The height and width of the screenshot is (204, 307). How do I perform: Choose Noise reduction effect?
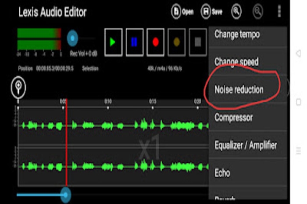point(248,89)
